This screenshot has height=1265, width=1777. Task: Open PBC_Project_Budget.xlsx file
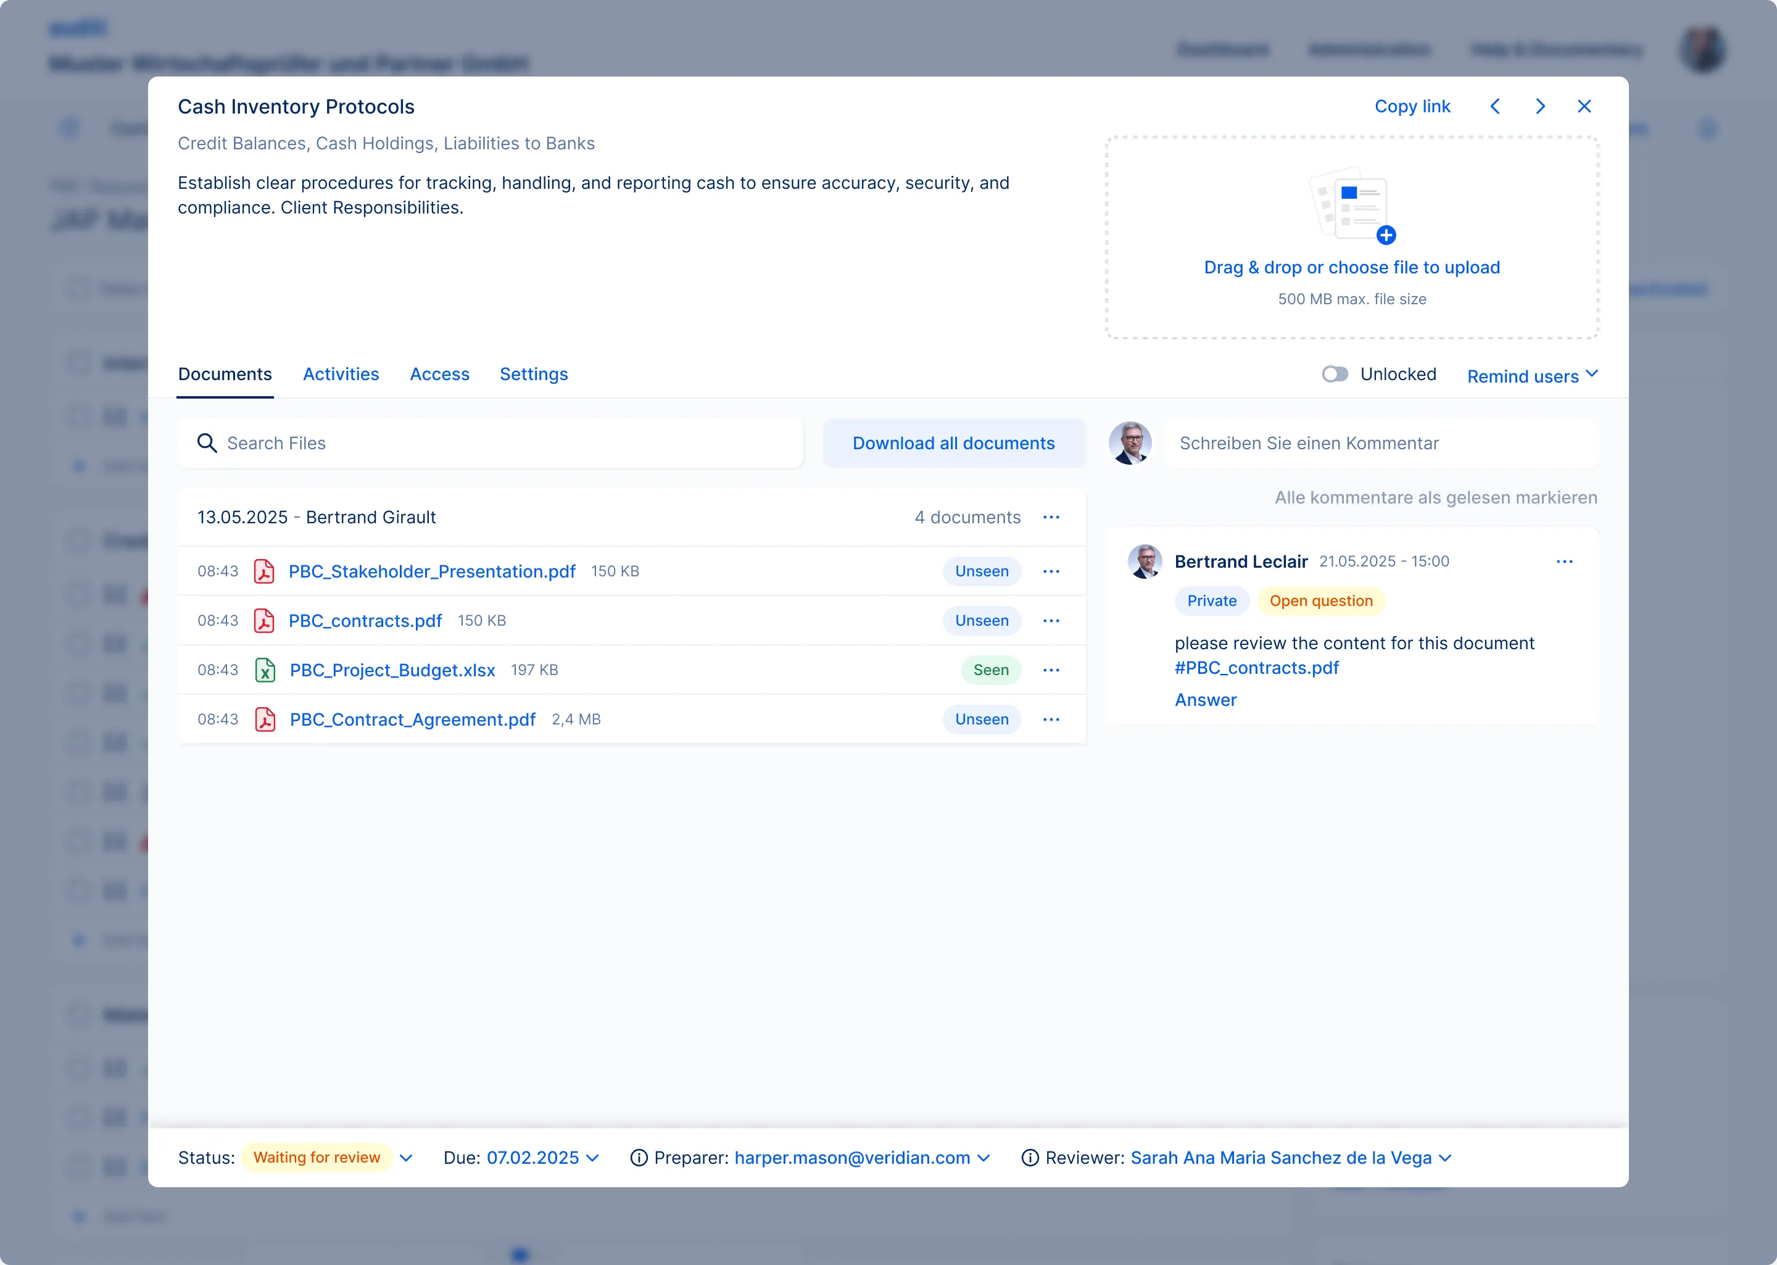pyautogui.click(x=392, y=670)
